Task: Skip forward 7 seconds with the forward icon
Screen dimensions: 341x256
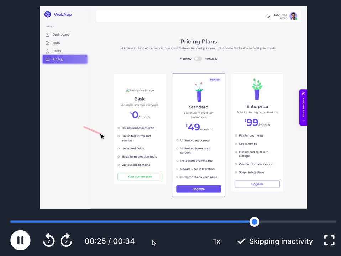Action: [x=66, y=240]
